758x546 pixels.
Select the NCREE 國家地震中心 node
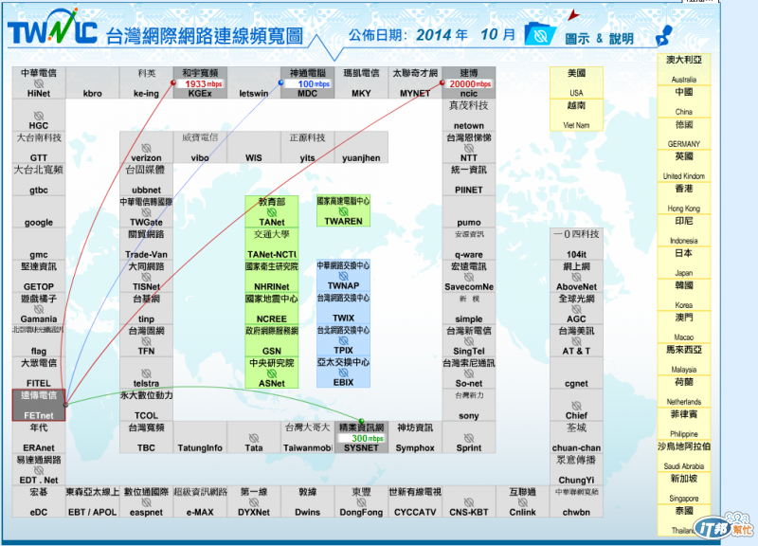[272, 308]
